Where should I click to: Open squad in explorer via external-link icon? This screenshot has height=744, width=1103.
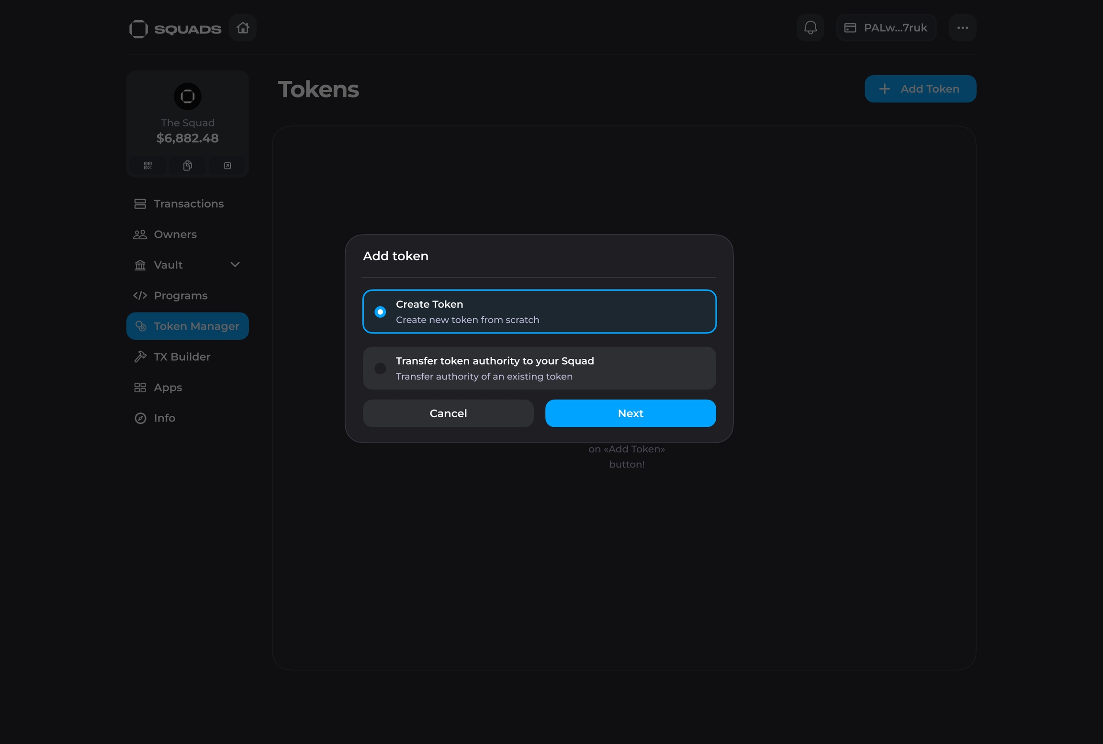pyautogui.click(x=227, y=166)
